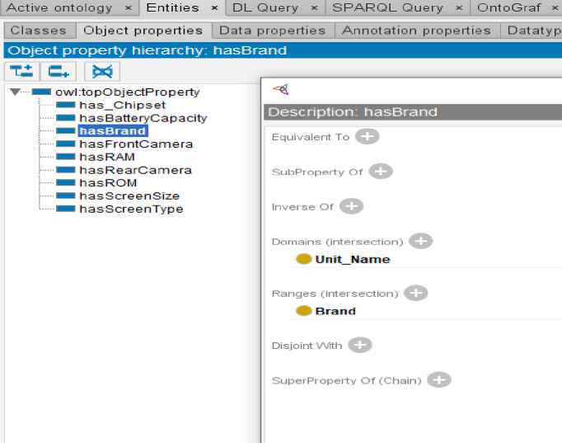
Task: Click Object property hierarchy: hasBrand title bar
Action: [283, 50]
